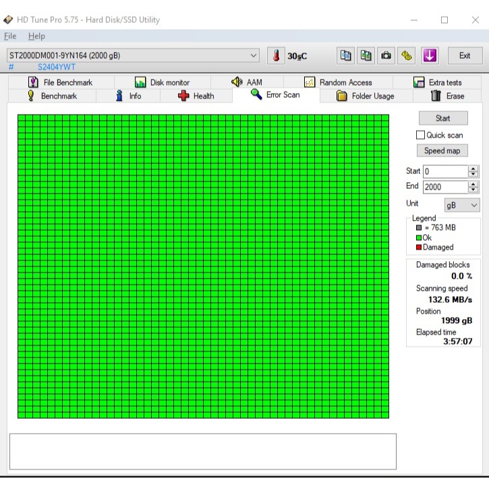Click the copy screenshot to clipboard icon

click(x=366, y=56)
